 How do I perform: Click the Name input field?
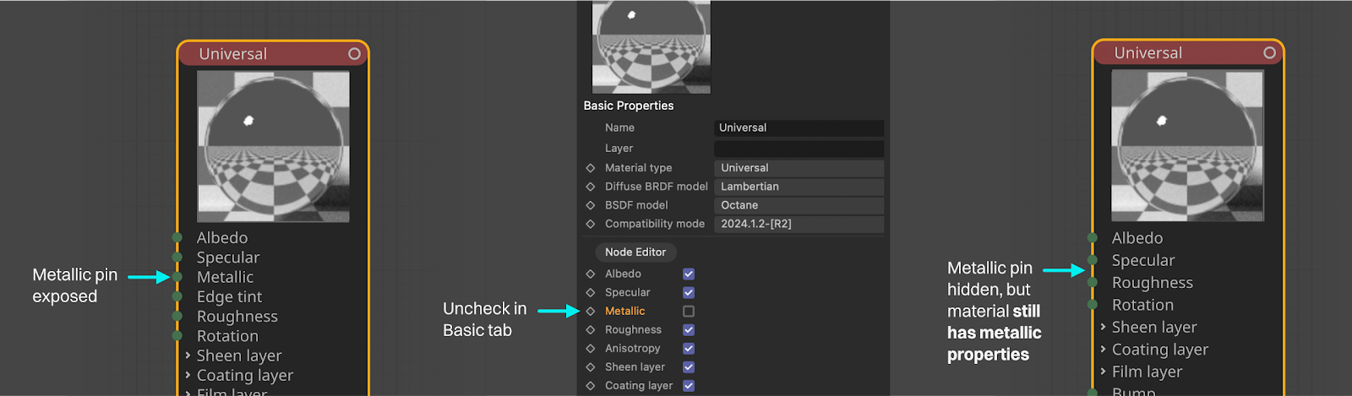799,128
